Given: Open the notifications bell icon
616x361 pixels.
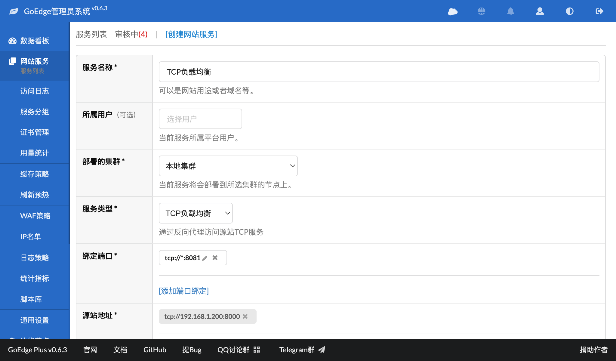Looking at the screenshot, I should pos(511,11).
